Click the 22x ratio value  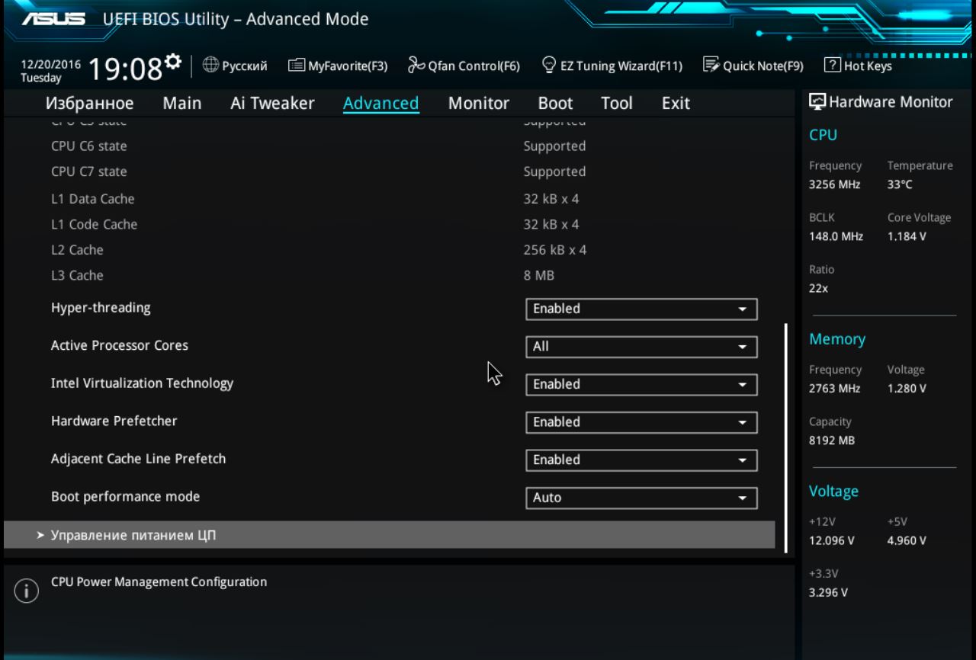click(x=818, y=288)
